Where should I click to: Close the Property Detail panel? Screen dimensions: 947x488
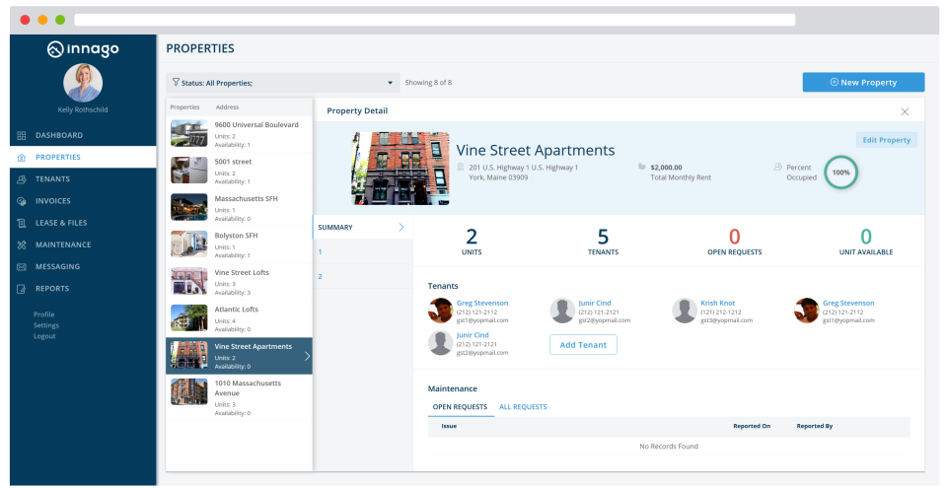pyautogui.click(x=905, y=111)
